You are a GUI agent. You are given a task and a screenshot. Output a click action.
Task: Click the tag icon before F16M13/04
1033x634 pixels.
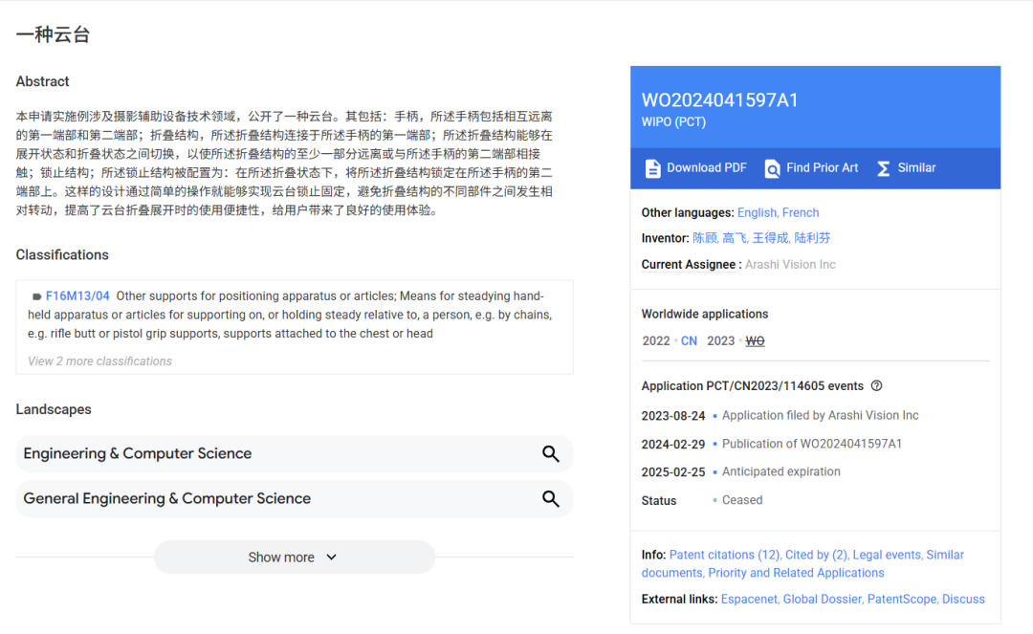click(x=36, y=296)
